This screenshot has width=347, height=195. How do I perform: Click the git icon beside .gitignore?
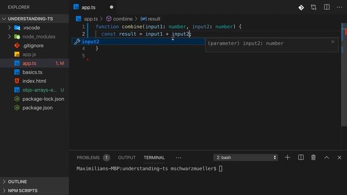point(17,45)
